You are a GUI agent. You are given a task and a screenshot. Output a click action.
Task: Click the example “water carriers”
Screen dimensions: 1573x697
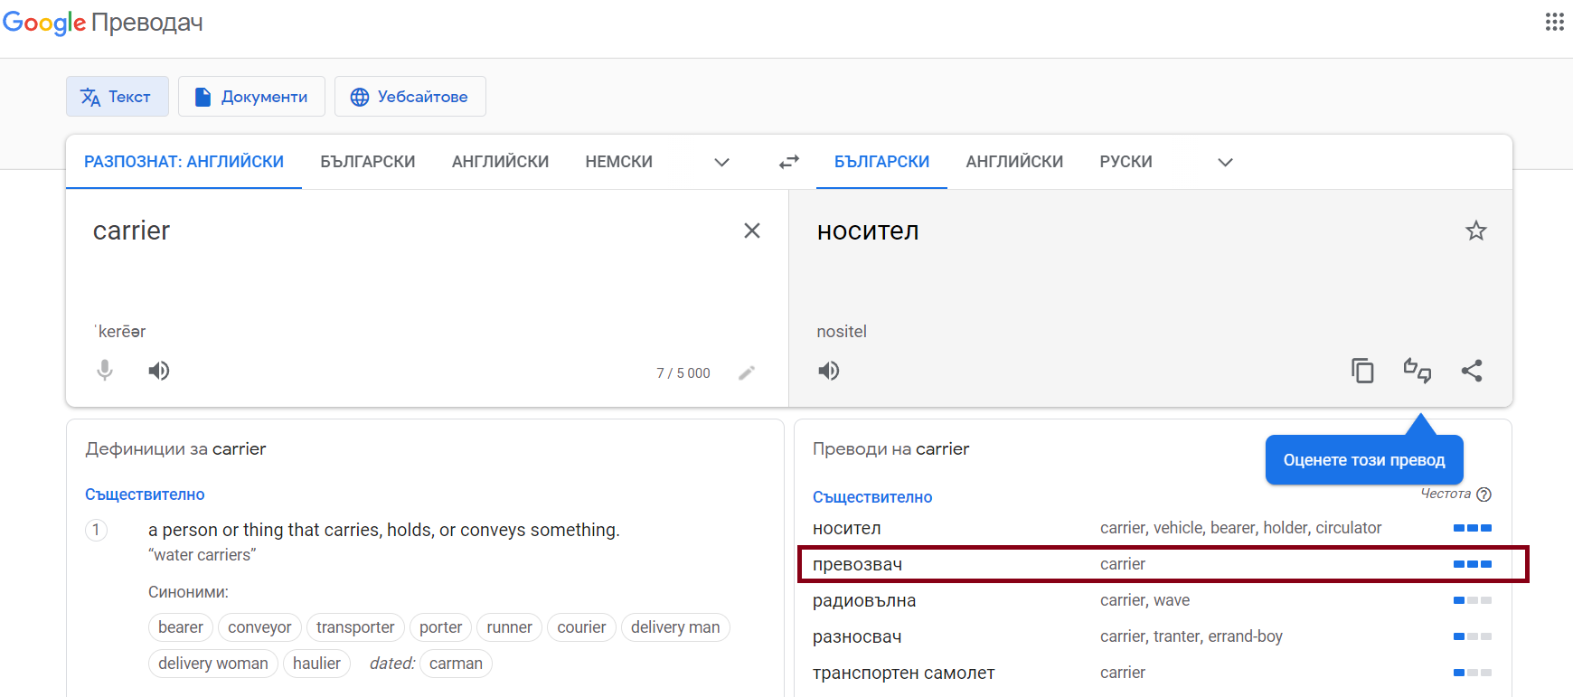pos(203,555)
